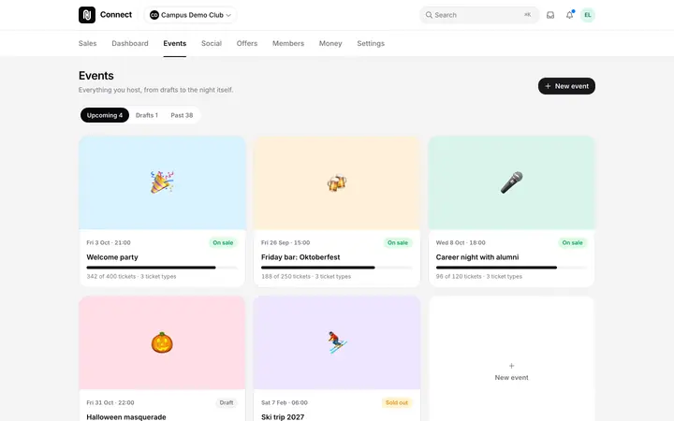The image size is (674, 421).
Task: Open the inbox tray icon
Action: point(550,15)
